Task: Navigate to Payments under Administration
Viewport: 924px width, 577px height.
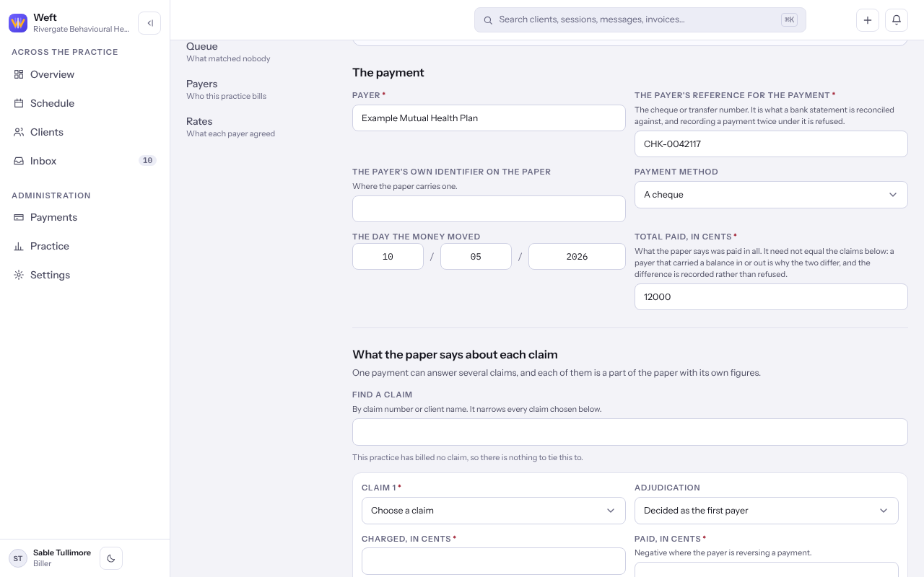Action: click(x=85, y=217)
